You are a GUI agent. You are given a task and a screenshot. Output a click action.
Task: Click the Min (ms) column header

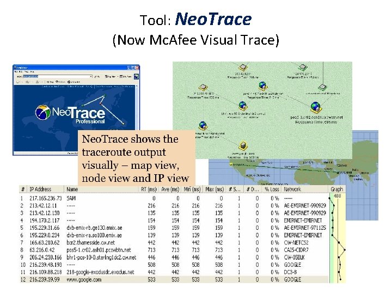coord(192,189)
